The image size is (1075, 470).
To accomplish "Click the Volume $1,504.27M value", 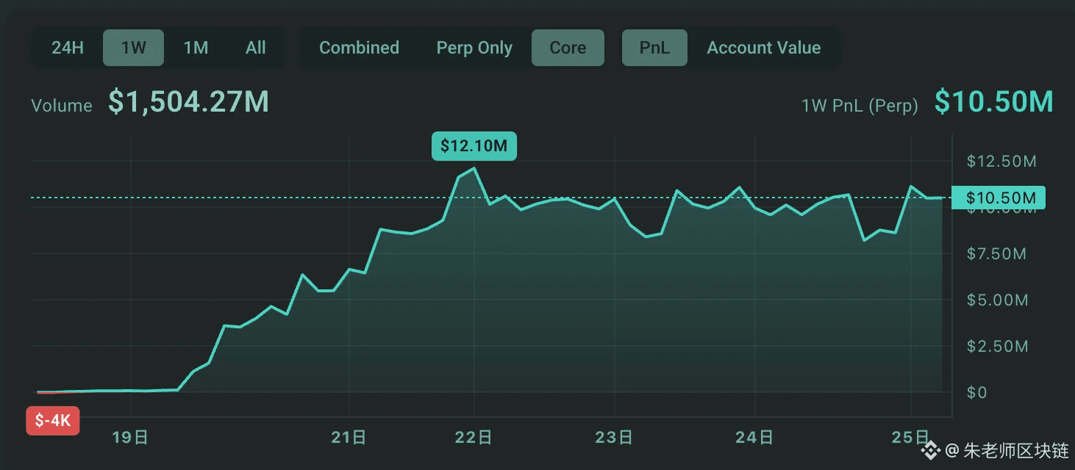I will tap(188, 102).
